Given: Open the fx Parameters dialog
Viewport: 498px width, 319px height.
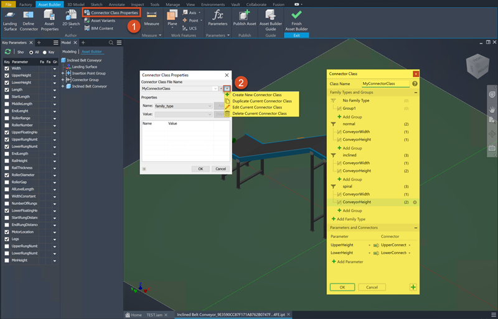Looking at the screenshot, I should 217,19.
